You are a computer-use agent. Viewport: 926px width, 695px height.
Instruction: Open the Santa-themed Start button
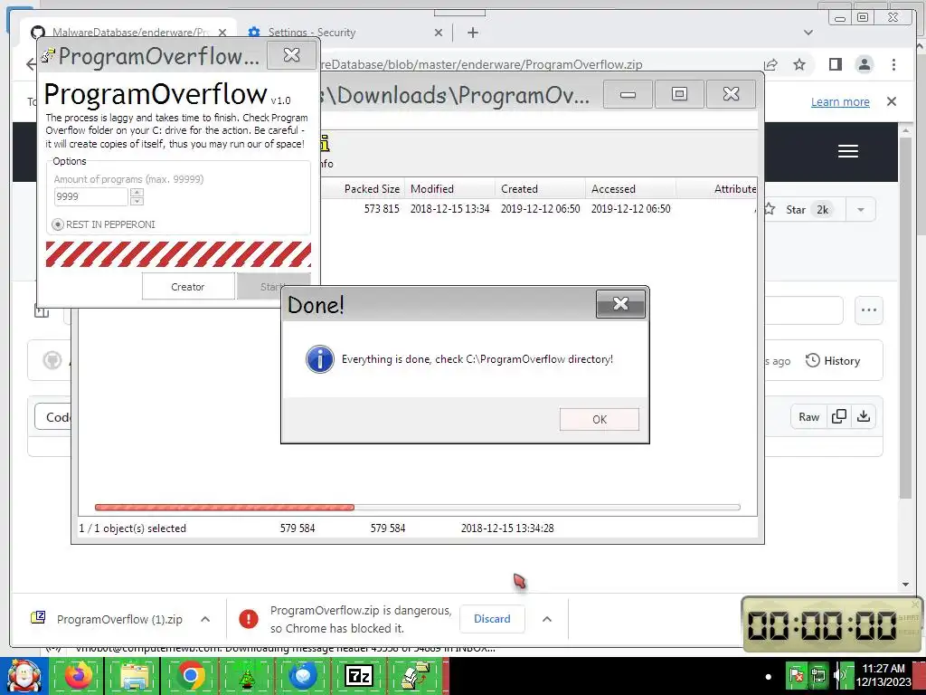(24, 676)
